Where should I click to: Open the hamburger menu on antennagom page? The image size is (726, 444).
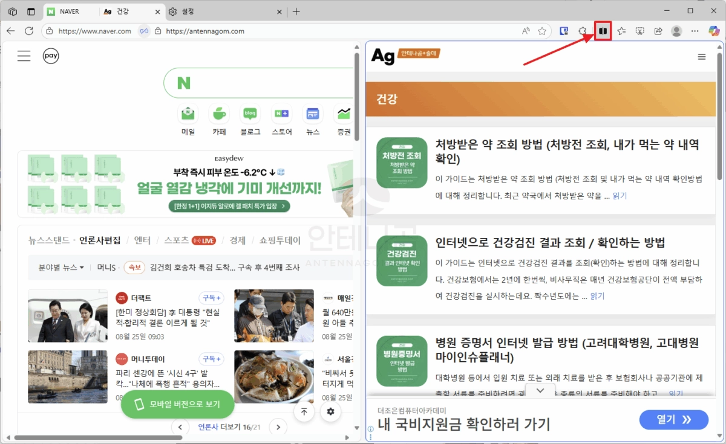click(x=702, y=57)
